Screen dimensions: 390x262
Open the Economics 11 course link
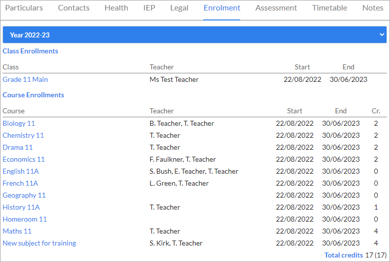click(23, 159)
